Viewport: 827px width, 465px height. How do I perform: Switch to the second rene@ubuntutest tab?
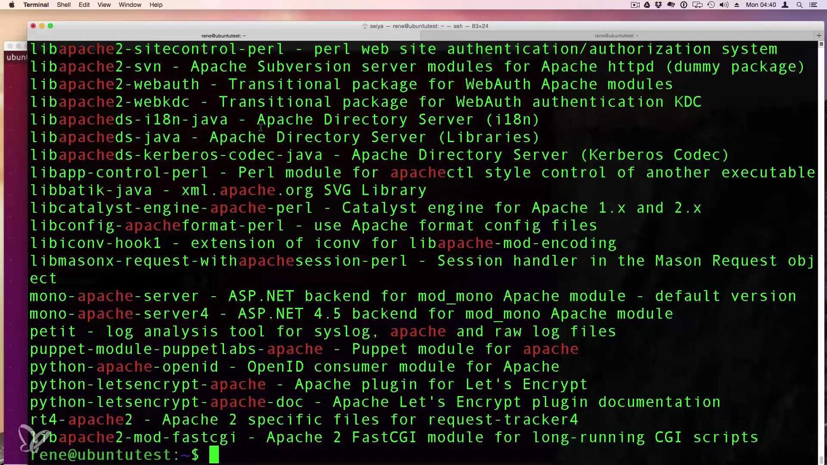coord(617,36)
